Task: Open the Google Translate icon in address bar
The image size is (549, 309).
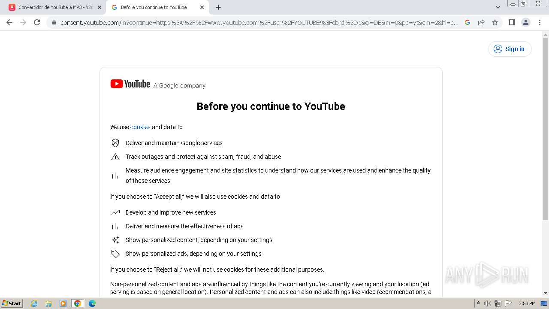Action: pyautogui.click(x=468, y=22)
